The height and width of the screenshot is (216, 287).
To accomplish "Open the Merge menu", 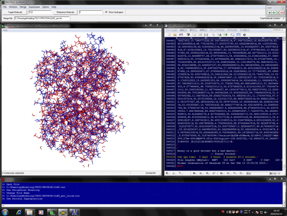I will pyautogui.click(x=23, y=7).
